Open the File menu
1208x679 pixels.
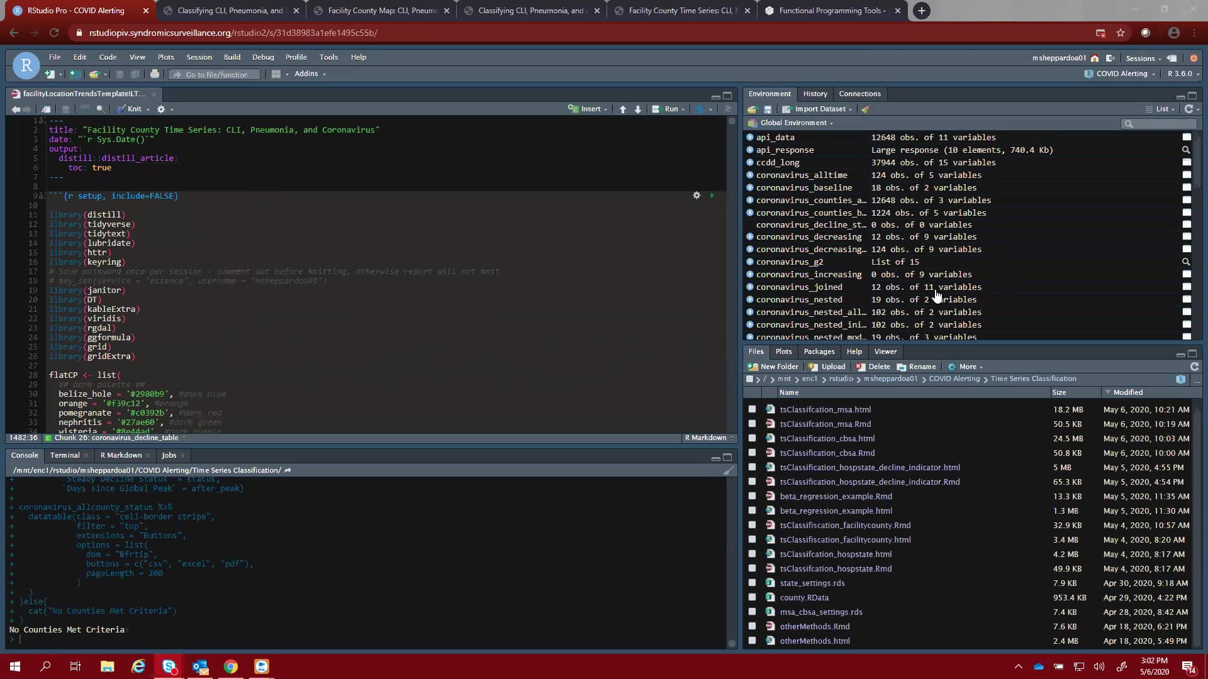pyautogui.click(x=55, y=57)
